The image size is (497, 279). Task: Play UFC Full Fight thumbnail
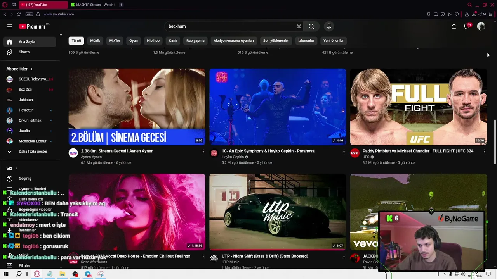point(419,107)
